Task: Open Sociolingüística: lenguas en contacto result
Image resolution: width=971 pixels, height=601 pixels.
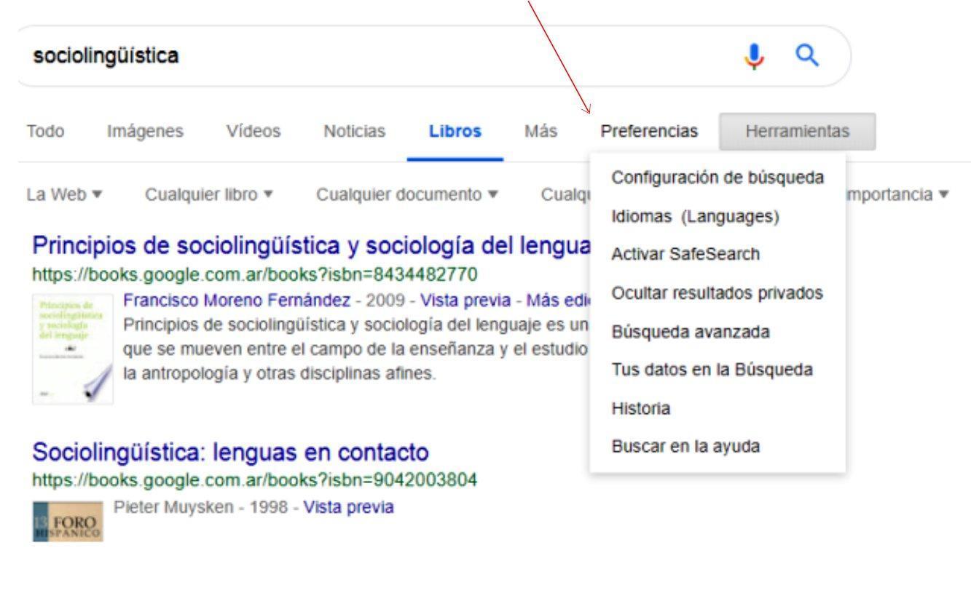Action: 230,453
